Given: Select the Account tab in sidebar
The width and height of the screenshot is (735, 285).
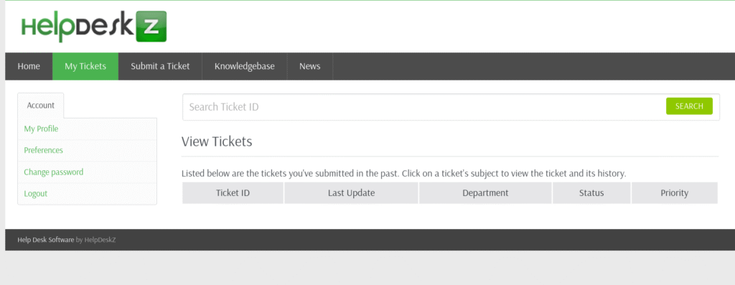Looking at the screenshot, I should point(41,106).
